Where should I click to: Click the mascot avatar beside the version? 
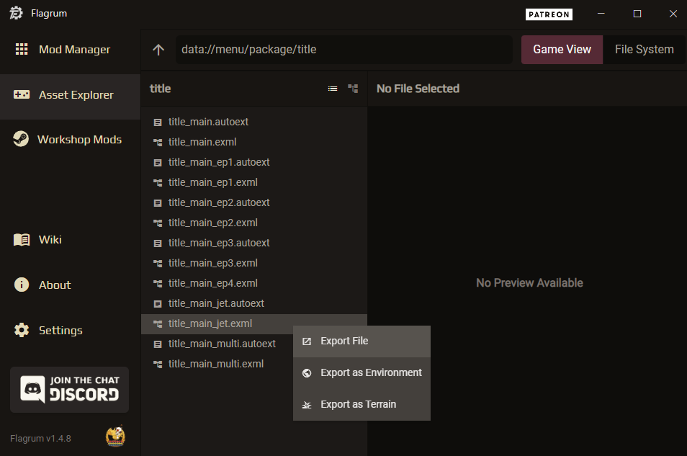click(115, 437)
